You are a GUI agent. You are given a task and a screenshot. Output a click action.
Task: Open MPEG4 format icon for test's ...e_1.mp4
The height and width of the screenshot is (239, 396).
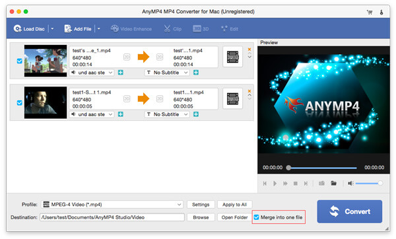(x=232, y=57)
